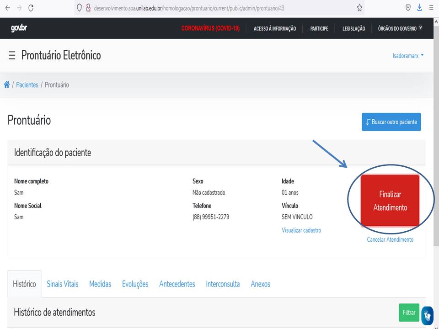
Task: Click the gov.br logo
Action: pyautogui.click(x=19, y=28)
